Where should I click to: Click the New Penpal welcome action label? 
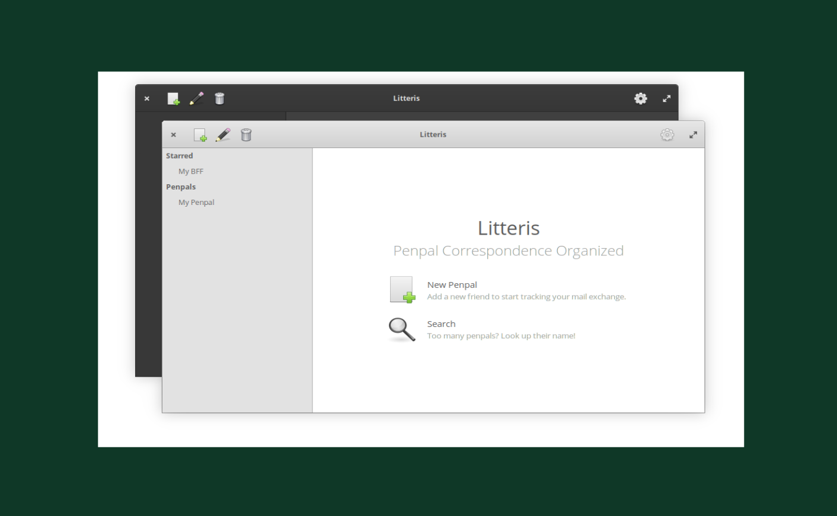pyautogui.click(x=452, y=285)
